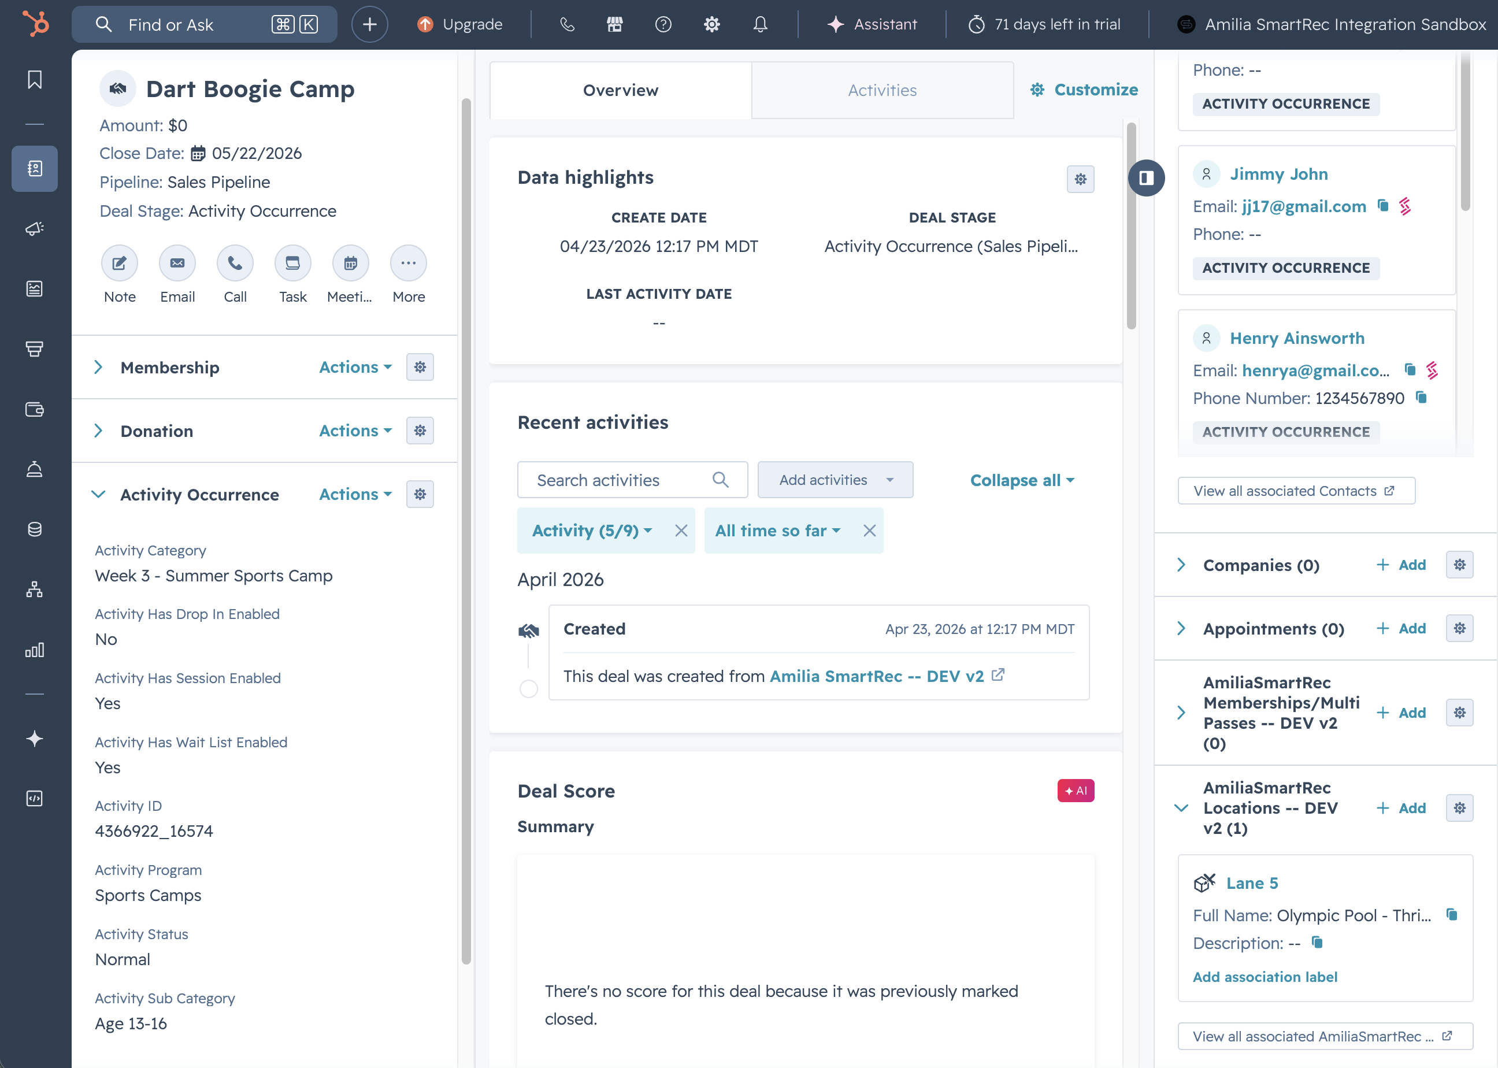1498x1068 pixels.
Task: Open the Assistant menu item
Action: coord(872,24)
